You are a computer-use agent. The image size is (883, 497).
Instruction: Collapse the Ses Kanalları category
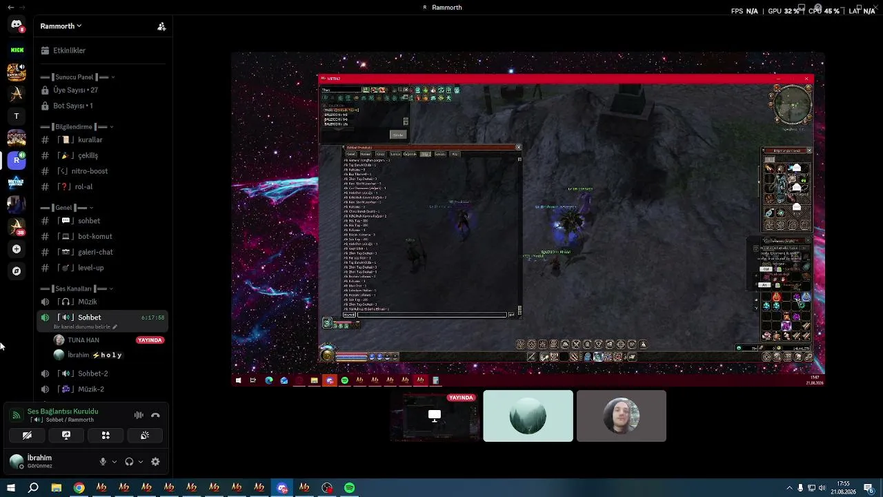click(x=76, y=289)
